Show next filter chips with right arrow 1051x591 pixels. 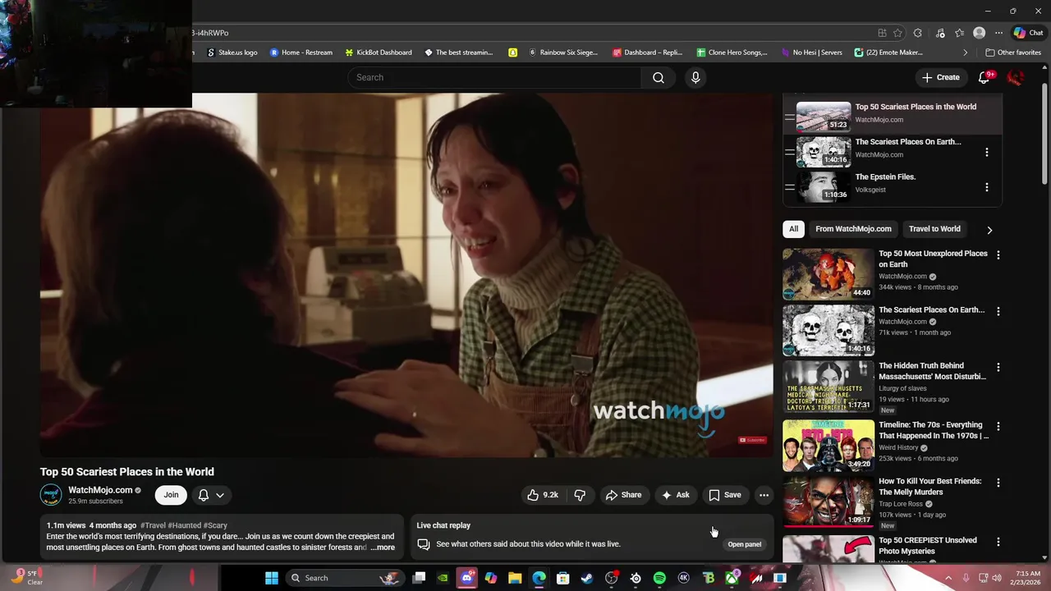[x=989, y=230]
